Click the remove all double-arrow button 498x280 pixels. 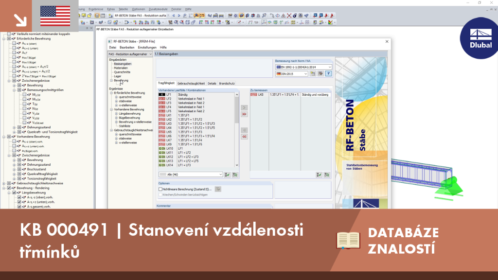click(x=244, y=137)
